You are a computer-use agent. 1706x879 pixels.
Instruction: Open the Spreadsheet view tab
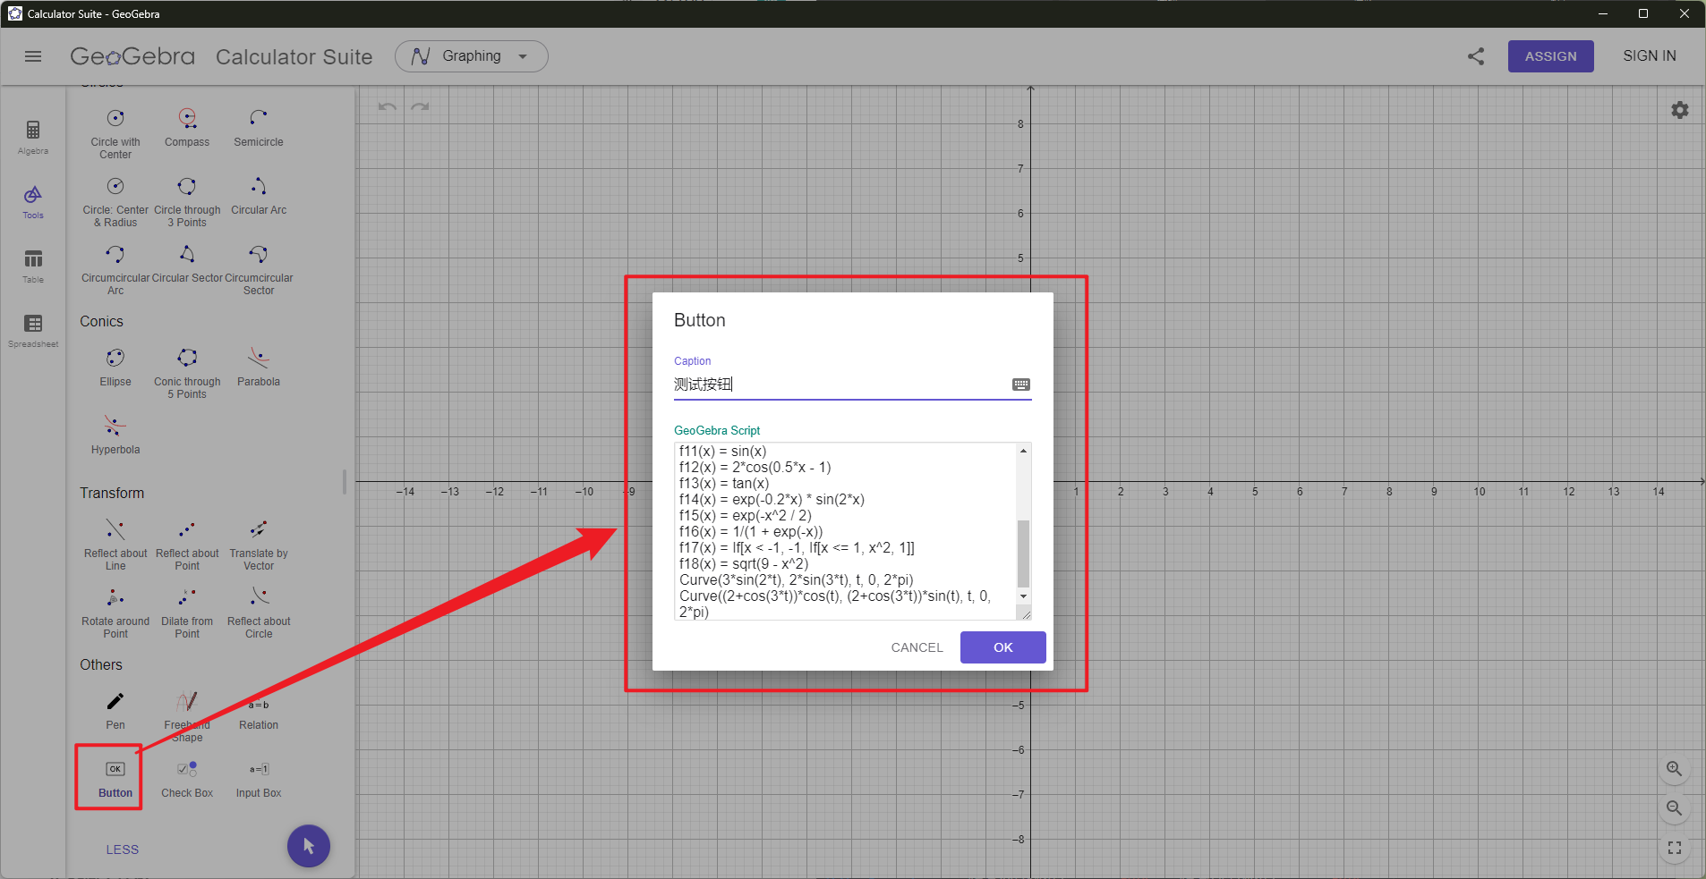(33, 331)
